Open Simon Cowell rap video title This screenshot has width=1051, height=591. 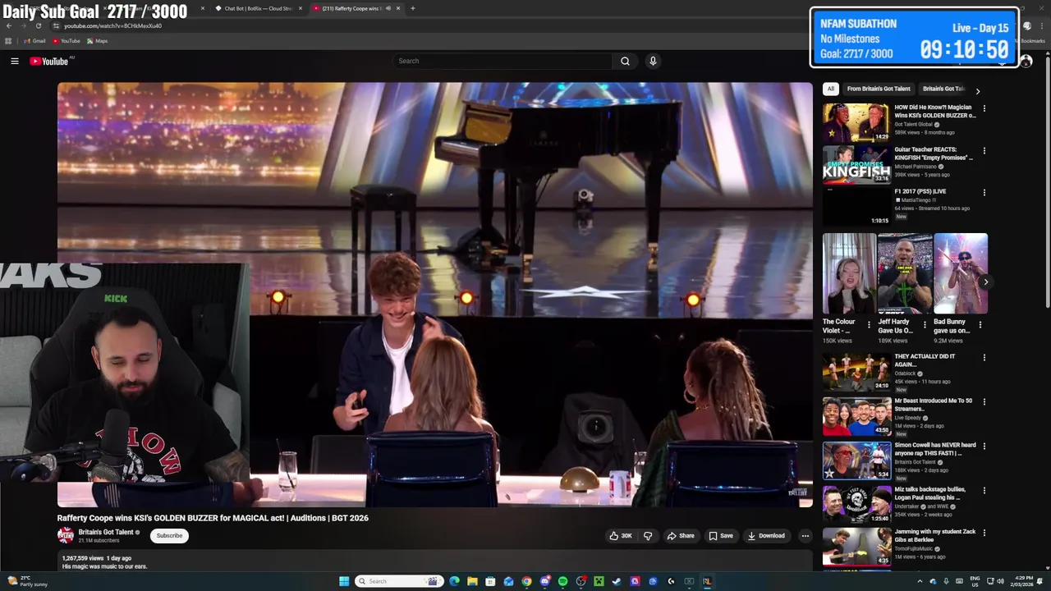(x=935, y=449)
